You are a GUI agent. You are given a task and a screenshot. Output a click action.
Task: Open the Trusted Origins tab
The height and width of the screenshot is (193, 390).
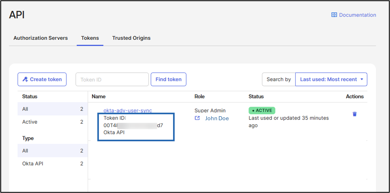pos(131,38)
